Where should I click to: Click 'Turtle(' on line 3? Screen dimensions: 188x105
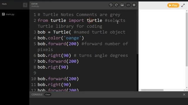tap(62, 32)
